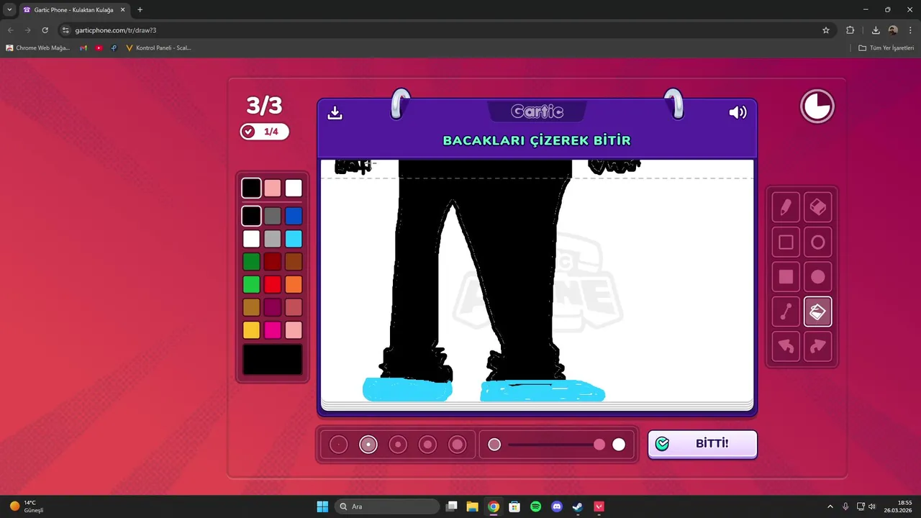
Task: Open Steam from the taskbar
Action: (578, 506)
